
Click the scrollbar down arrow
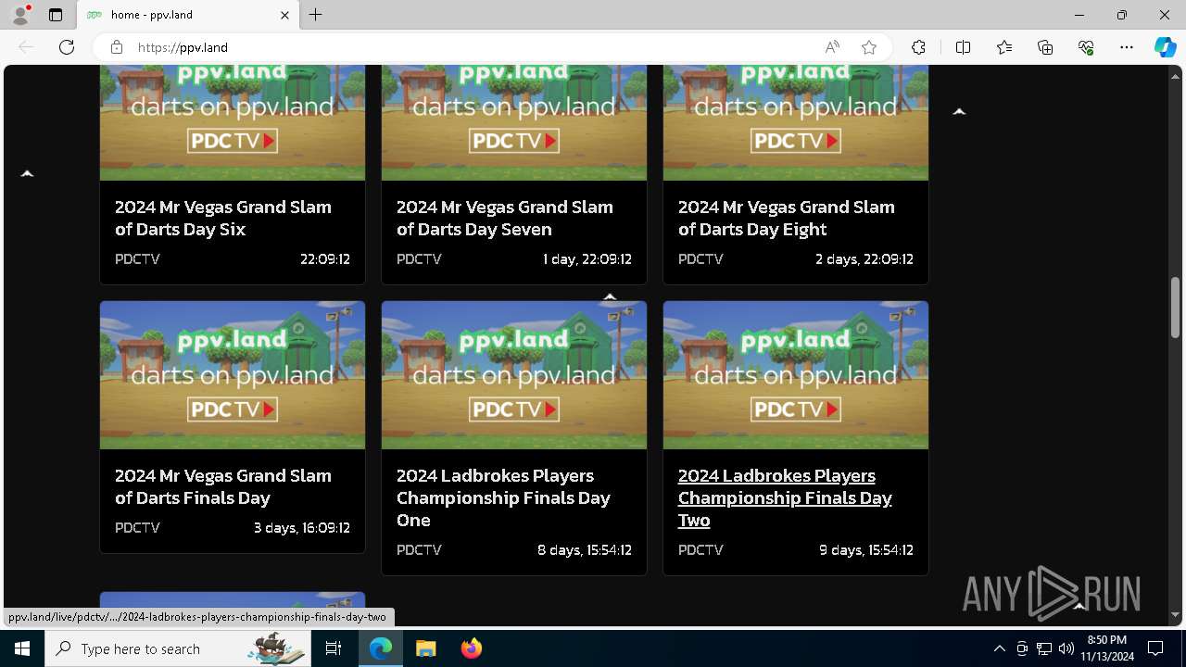(1176, 614)
